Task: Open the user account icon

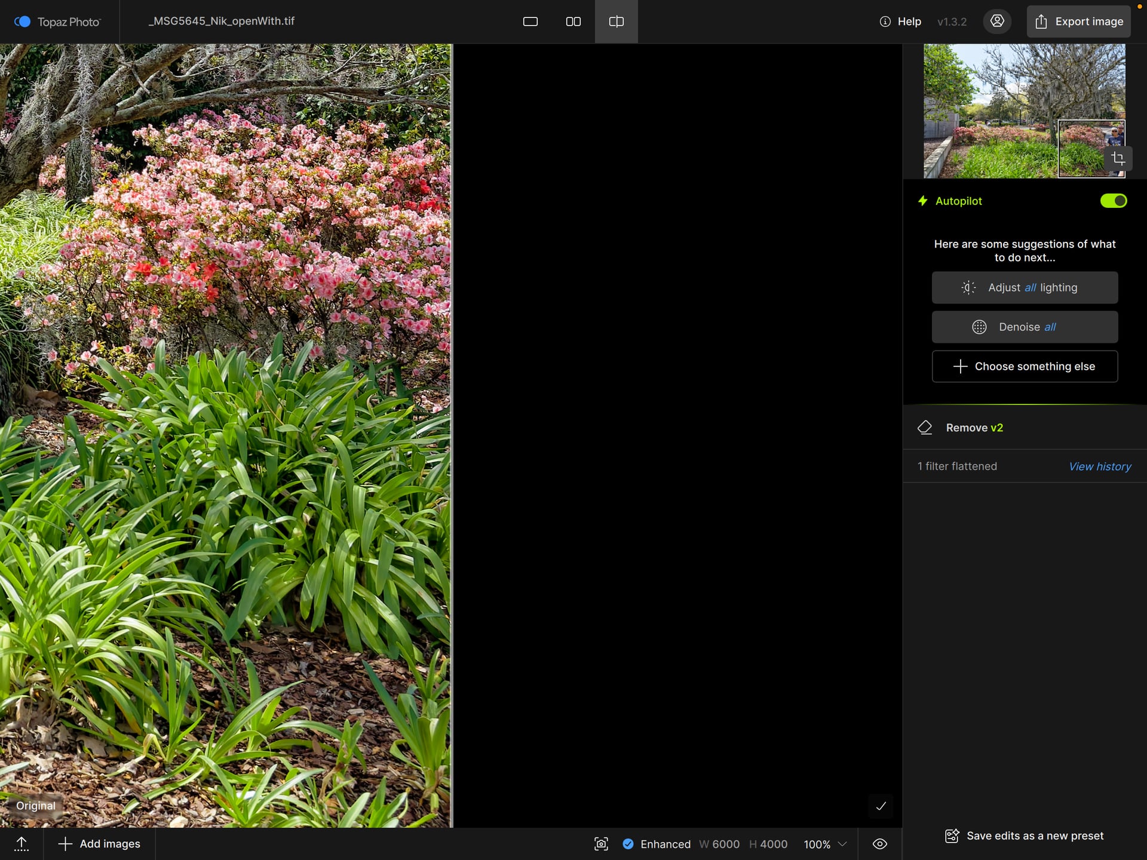Action: point(997,21)
